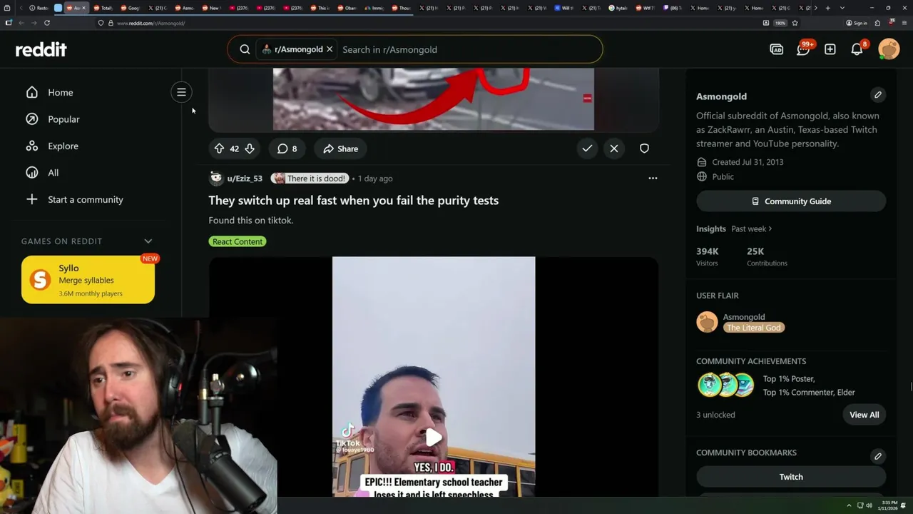Screen dimensions: 913x514
Task: Collapse the left navigation sidebar
Action: [x=181, y=92]
